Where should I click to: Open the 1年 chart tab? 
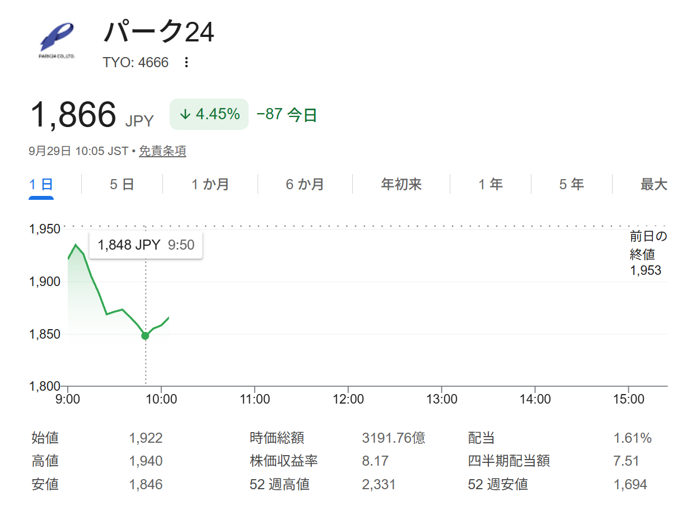pyautogui.click(x=491, y=184)
